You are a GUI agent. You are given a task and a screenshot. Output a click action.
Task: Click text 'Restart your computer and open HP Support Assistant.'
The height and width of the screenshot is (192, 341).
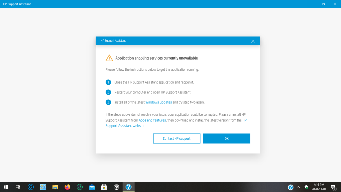pyautogui.click(x=153, y=92)
